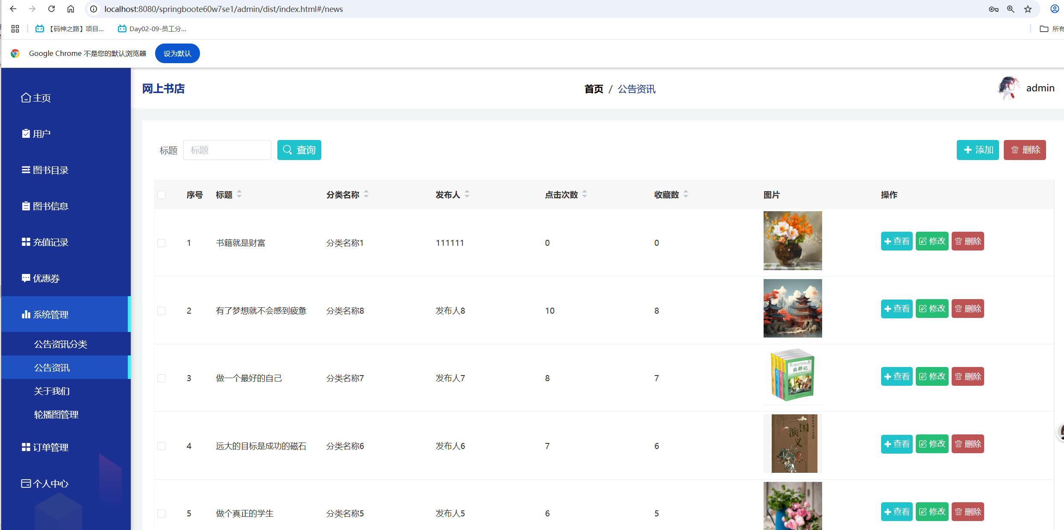The height and width of the screenshot is (530, 1064).
Task: Click the admin avatar picture
Action: click(x=1008, y=88)
